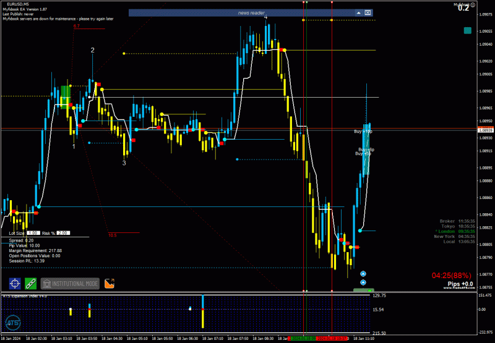Click the 129.75 indicator value

[379, 295]
